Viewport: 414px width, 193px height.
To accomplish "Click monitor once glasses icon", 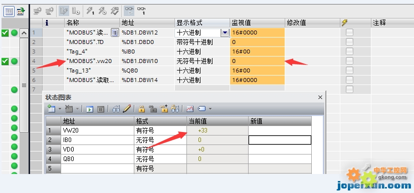I will 141,11.
